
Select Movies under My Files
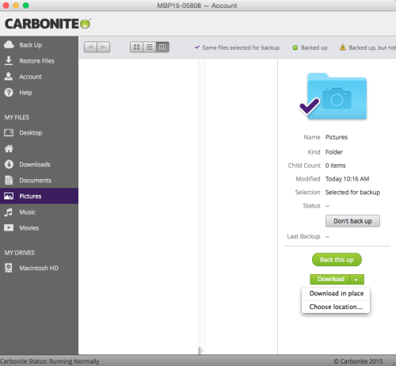coord(39,227)
